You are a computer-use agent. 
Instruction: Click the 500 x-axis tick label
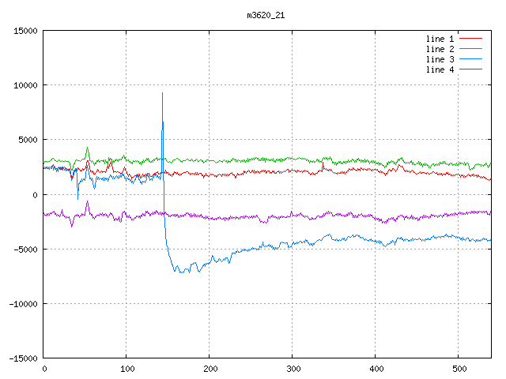459,368
